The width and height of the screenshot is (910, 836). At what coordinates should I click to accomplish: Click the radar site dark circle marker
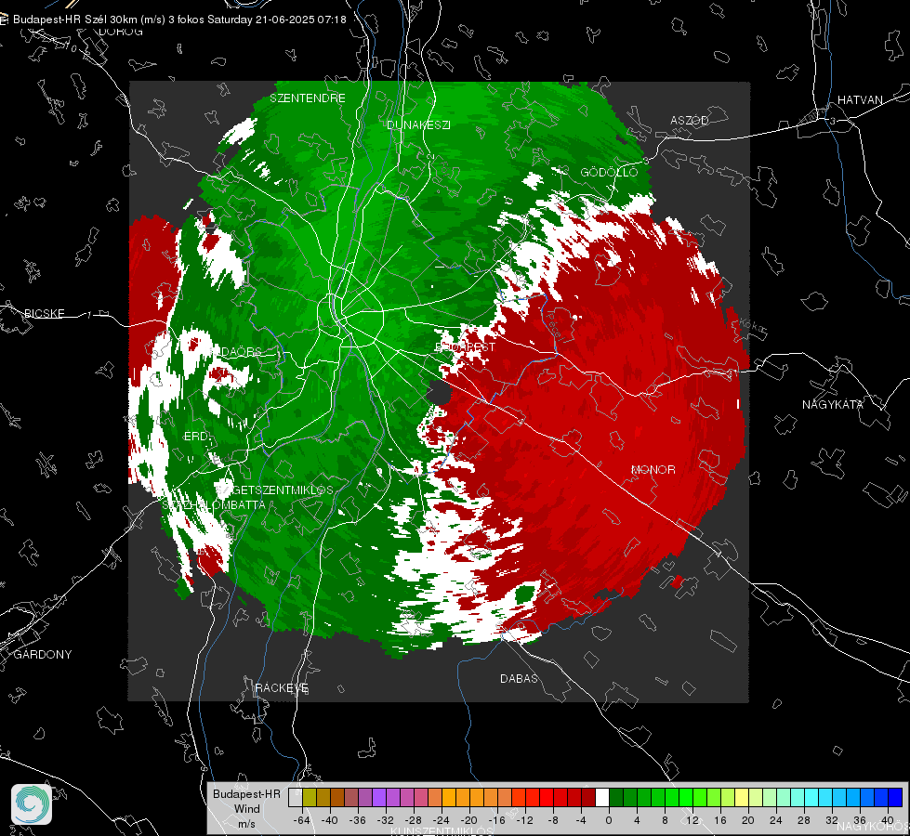(x=439, y=393)
